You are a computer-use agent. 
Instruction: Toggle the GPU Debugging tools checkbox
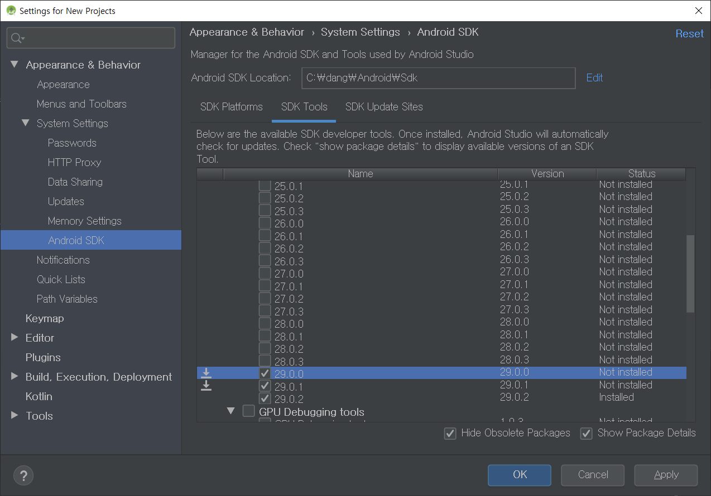pos(248,411)
